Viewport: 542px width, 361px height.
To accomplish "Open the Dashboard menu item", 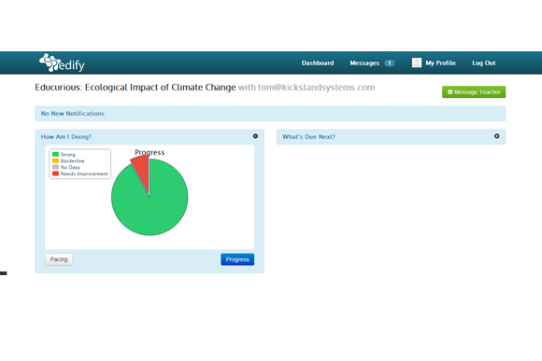I will pyautogui.click(x=318, y=63).
